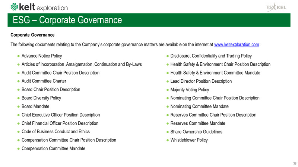Click the Corporate Governance heading
Image resolution: width=298 pixels, height=167 pixels.
pyautogui.click(x=32, y=35)
